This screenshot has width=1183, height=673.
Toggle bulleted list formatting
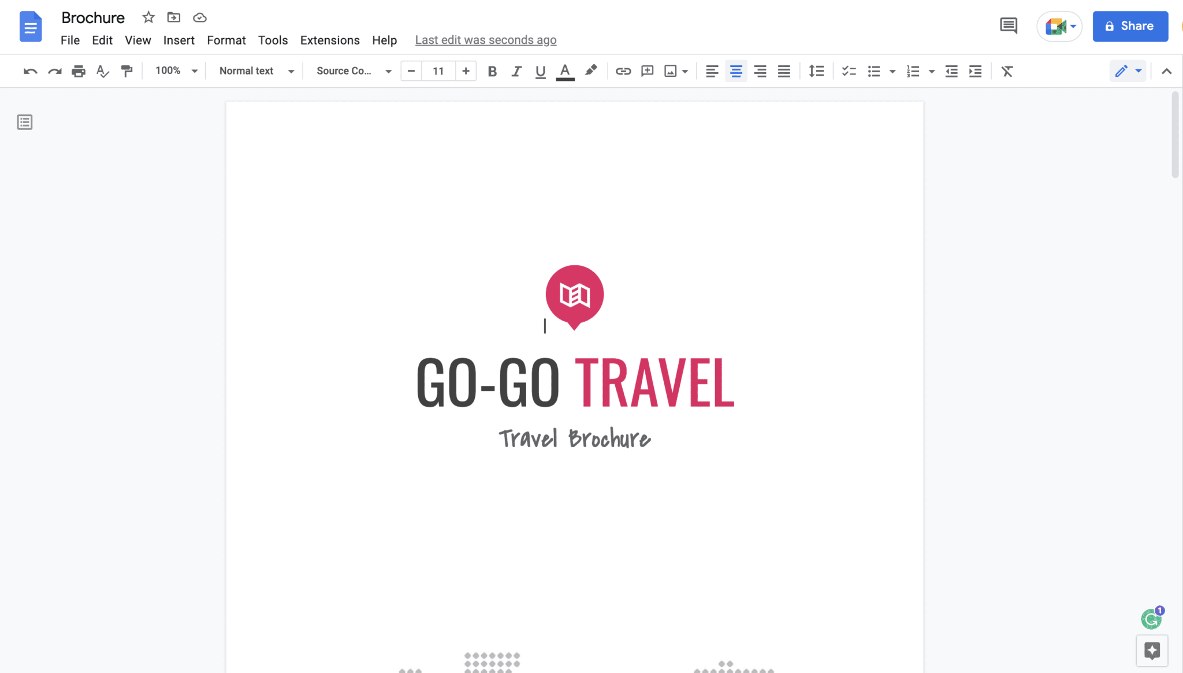click(873, 70)
